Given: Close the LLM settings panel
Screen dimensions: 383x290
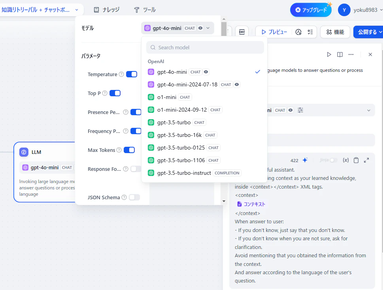Looking at the screenshot, I should pos(370,54).
